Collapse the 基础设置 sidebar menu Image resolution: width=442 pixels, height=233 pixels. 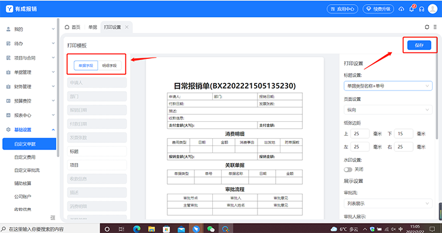point(30,129)
